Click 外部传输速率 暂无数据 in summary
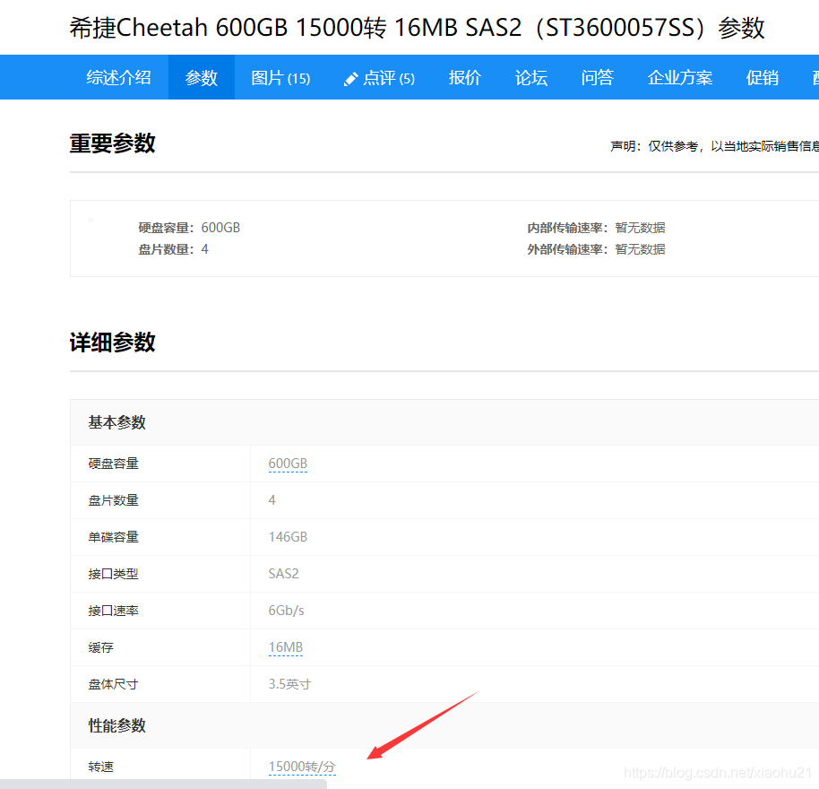819x789 pixels. (596, 249)
